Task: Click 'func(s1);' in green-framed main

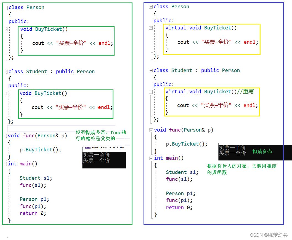Action: click(x=33, y=185)
